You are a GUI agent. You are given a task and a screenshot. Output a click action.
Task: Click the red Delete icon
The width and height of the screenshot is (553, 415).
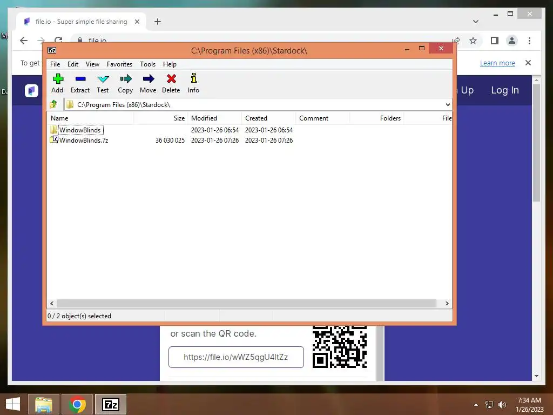pyautogui.click(x=171, y=83)
